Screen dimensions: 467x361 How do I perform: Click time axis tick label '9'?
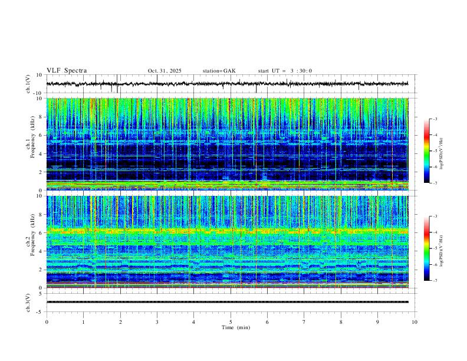[377, 322]
